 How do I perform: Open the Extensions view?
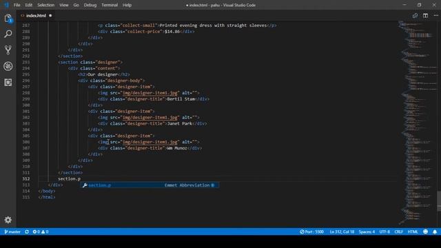pos(8,83)
